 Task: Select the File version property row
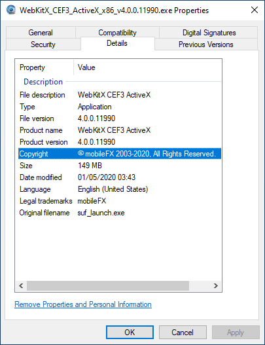click(120, 118)
